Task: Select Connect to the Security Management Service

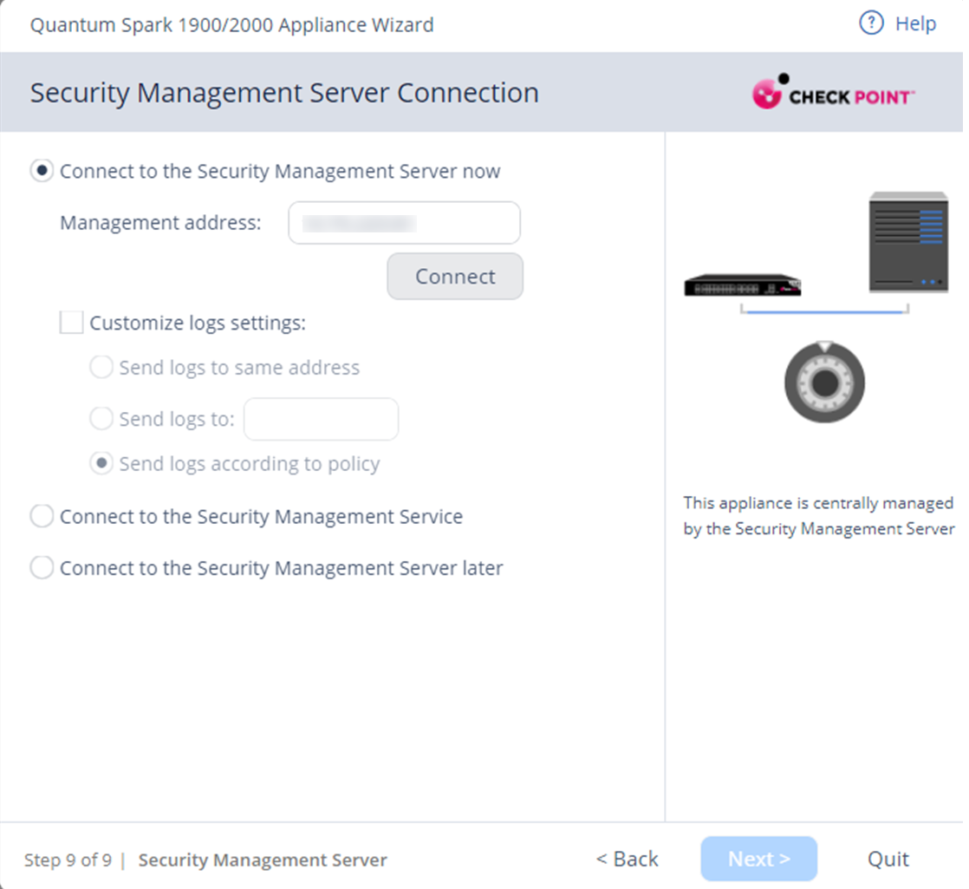Action: click(x=42, y=516)
